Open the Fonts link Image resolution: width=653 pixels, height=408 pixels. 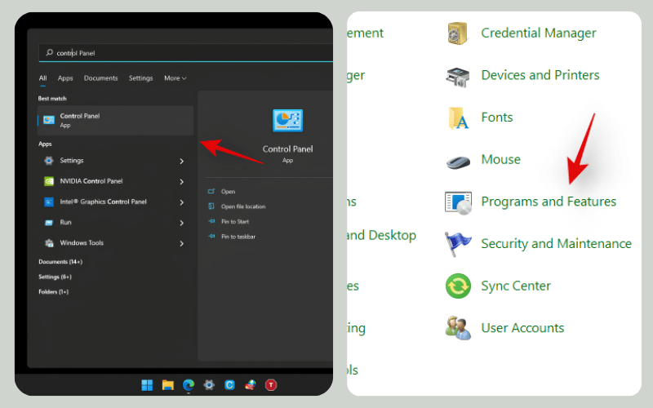pos(497,118)
